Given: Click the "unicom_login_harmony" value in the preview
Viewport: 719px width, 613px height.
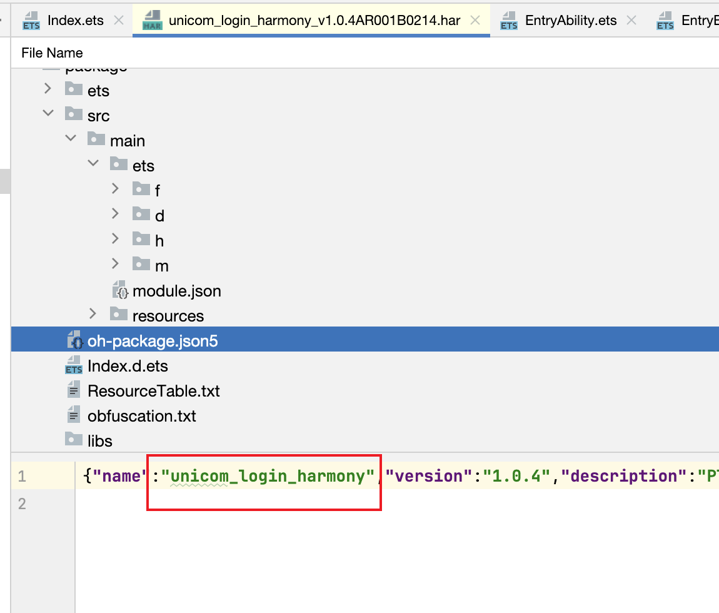Looking at the screenshot, I should tap(268, 476).
